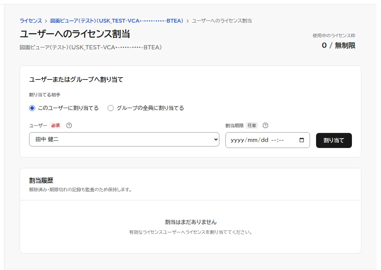The height and width of the screenshot is (270, 381).
Task: Click the 割り当てる相手 label
Action: pyautogui.click(x=45, y=95)
